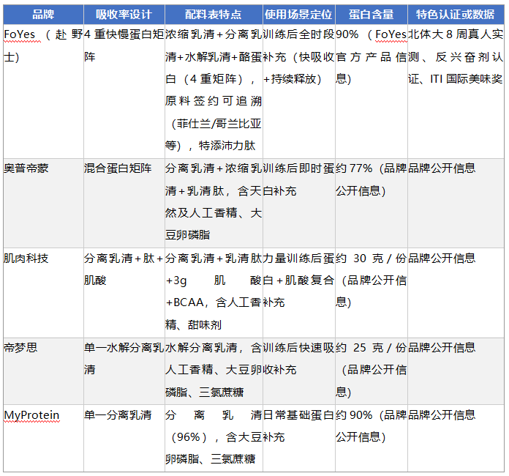The width and height of the screenshot is (509, 476).
Task: Select the 训练后全时段补充 cell
Action: pyautogui.click(x=298, y=92)
